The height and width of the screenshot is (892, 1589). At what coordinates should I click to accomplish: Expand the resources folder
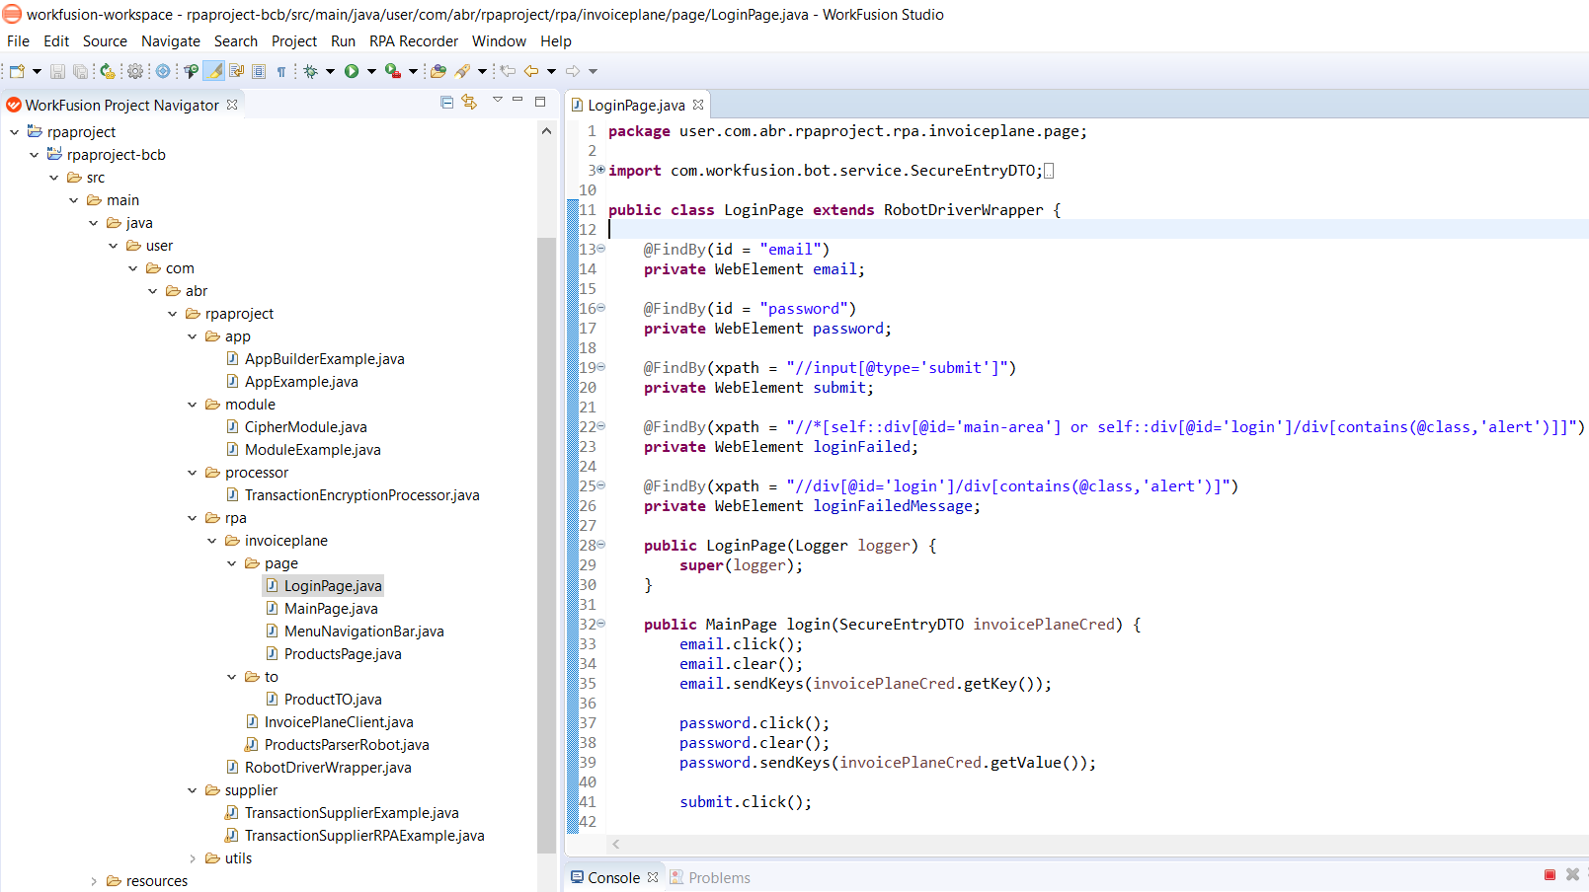click(x=93, y=881)
